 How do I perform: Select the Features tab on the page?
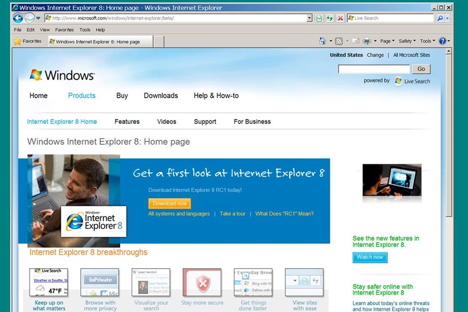click(127, 122)
